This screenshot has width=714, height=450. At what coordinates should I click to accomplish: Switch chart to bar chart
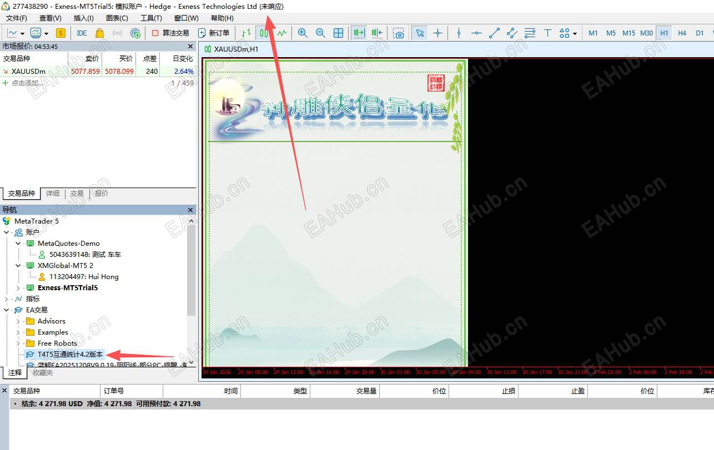[x=246, y=33]
